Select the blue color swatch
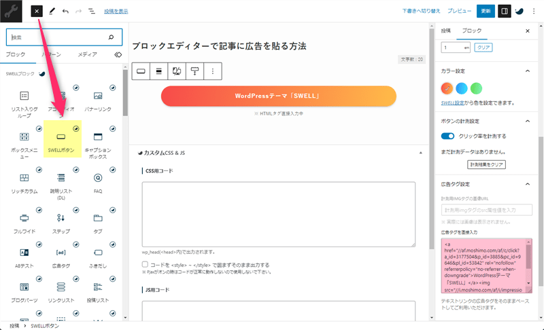The image size is (544, 330). pyautogui.click(x=462, y=89)
